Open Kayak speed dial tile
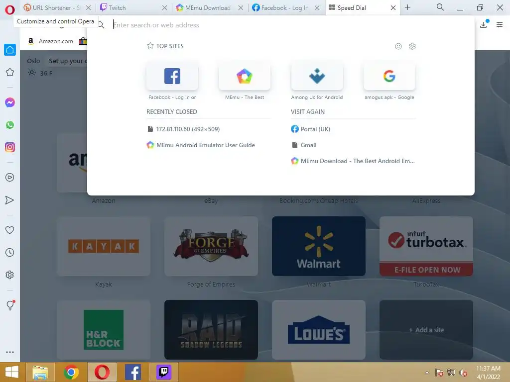The image size is (510, 382). point(104,246)
